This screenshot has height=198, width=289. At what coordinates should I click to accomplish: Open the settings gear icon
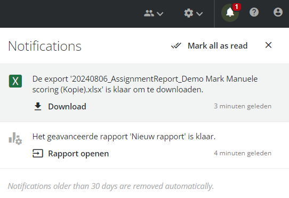coord(189,13)
